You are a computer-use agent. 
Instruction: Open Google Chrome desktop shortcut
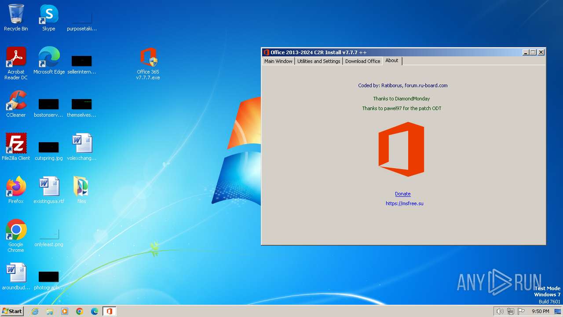click(16, 236)
